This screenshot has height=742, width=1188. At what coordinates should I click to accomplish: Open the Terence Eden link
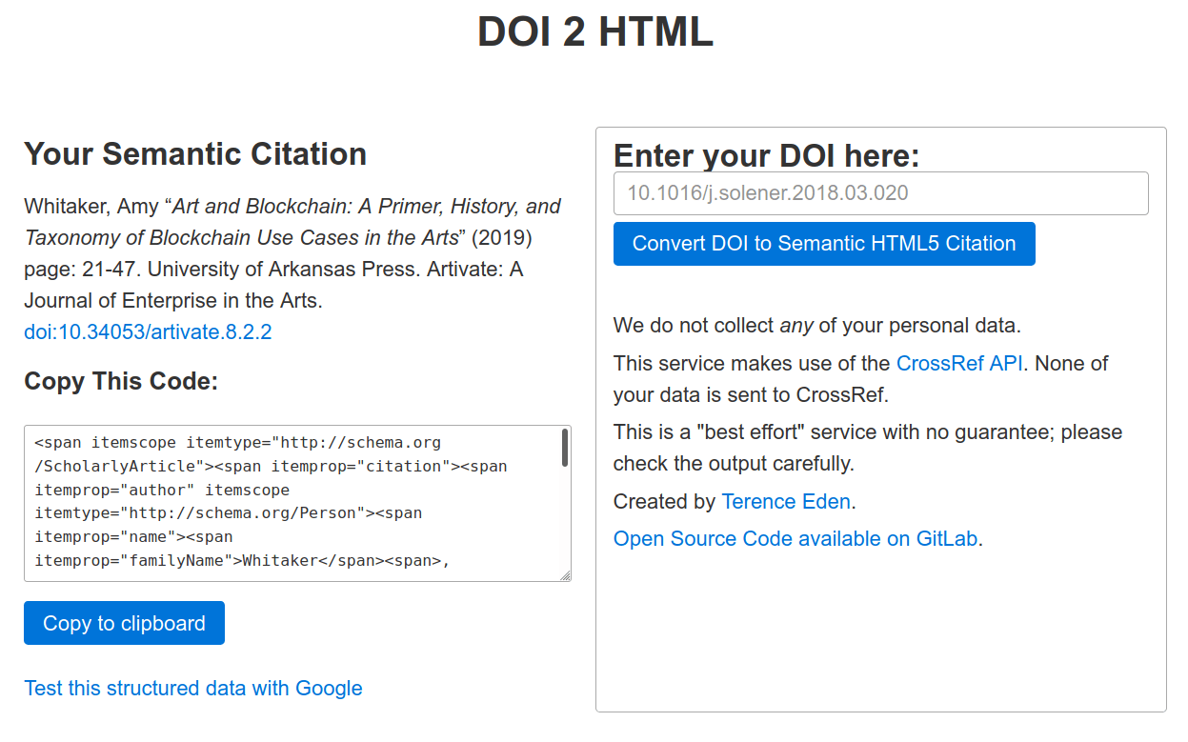786,501
